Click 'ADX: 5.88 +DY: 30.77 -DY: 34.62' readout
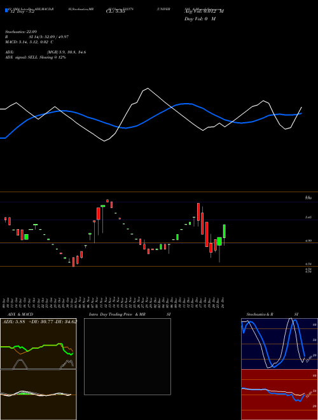 click(x=39, y=321)
